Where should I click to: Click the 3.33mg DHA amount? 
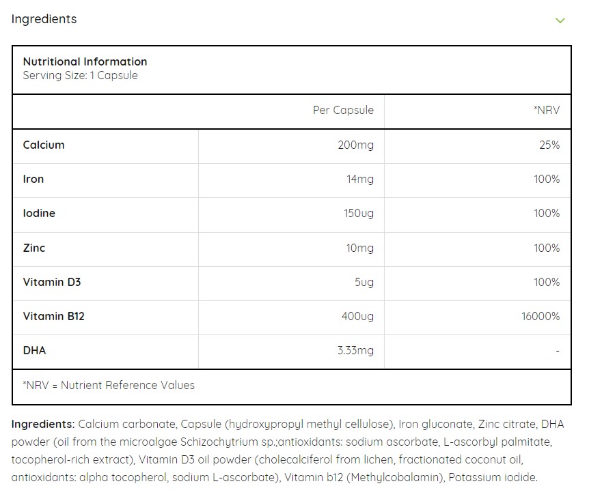click(x=355, y=350)
